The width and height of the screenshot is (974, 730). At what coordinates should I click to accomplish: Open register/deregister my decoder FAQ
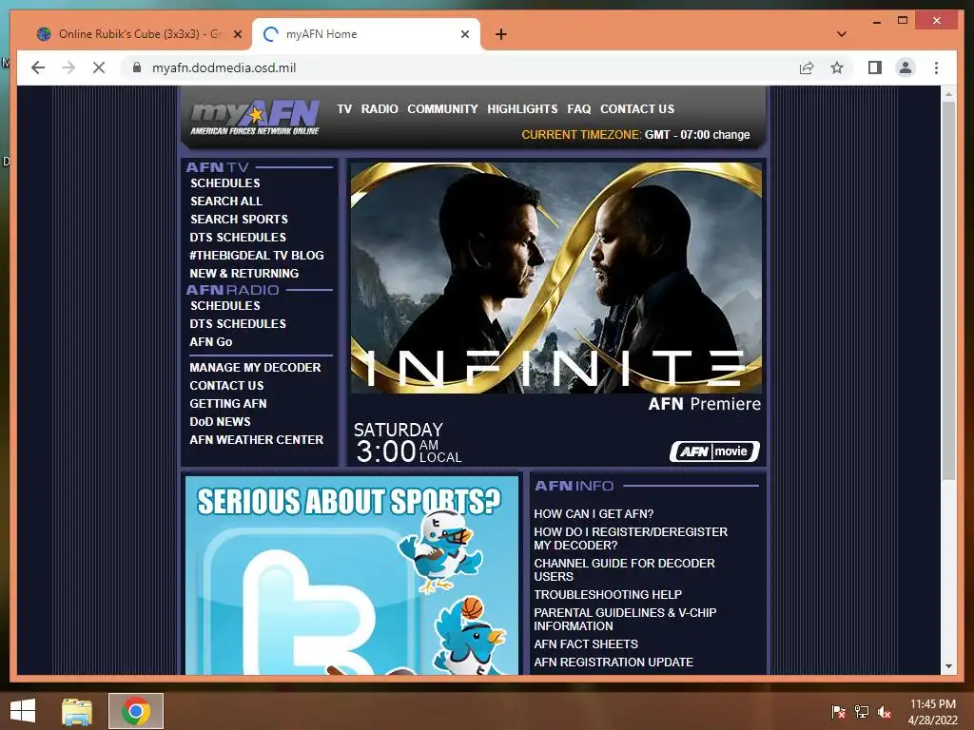pyautogui.click(x=631, y=538)
